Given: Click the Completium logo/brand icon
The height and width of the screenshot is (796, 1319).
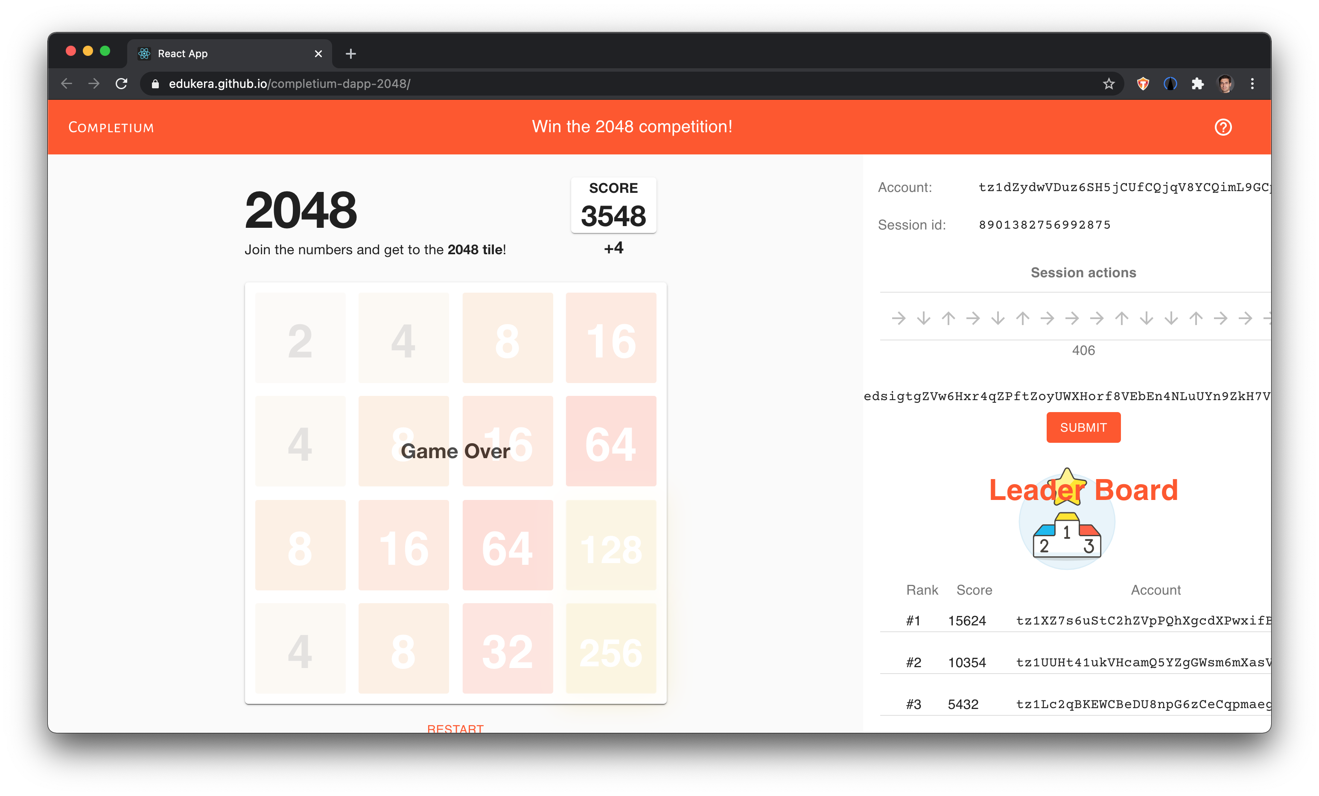Looking at the screenshot, I should click(111, 126).
